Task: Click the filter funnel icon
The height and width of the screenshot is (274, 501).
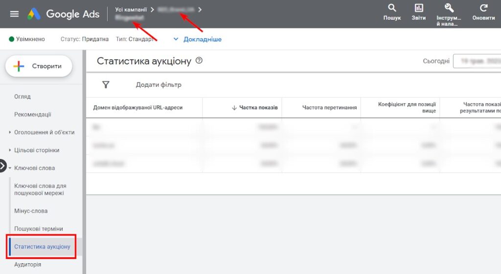Action: point(106,85)
